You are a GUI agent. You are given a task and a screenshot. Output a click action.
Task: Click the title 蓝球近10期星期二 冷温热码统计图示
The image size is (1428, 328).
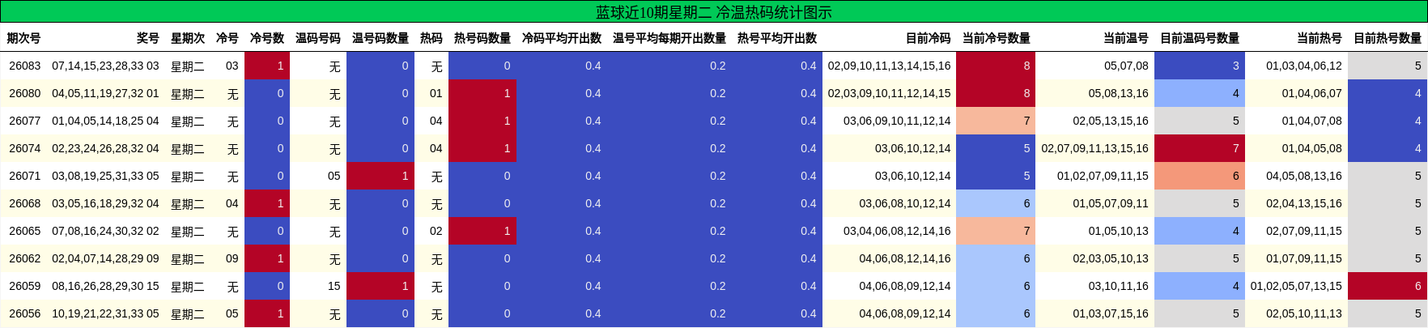(713, 12)
